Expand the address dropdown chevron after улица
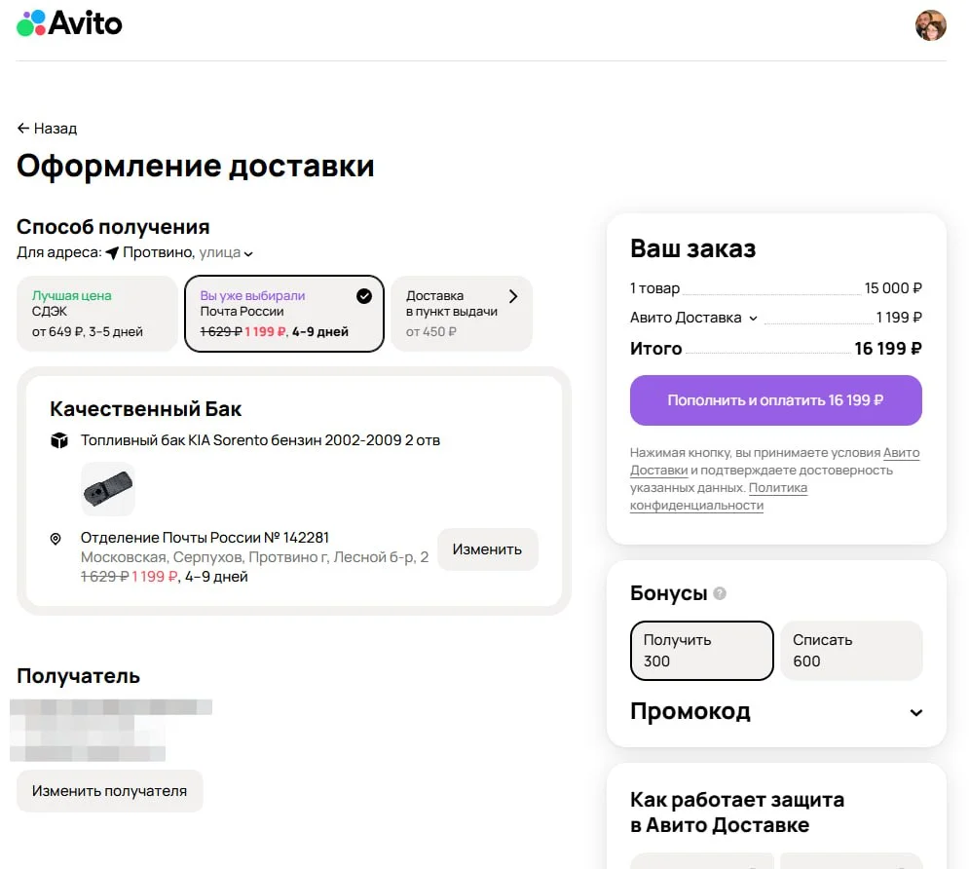The width and height of the screenshot is (969, 869). pos(248,253)
